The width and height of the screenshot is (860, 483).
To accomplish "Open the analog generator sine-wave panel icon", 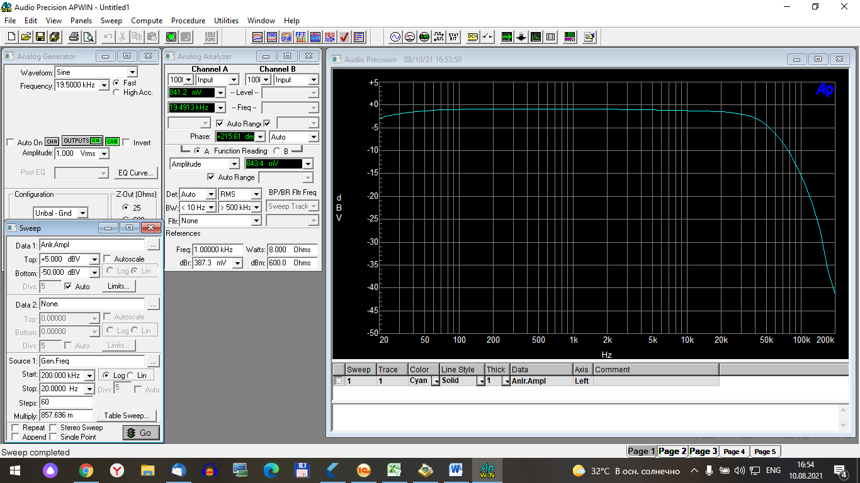I will (395, 37).
